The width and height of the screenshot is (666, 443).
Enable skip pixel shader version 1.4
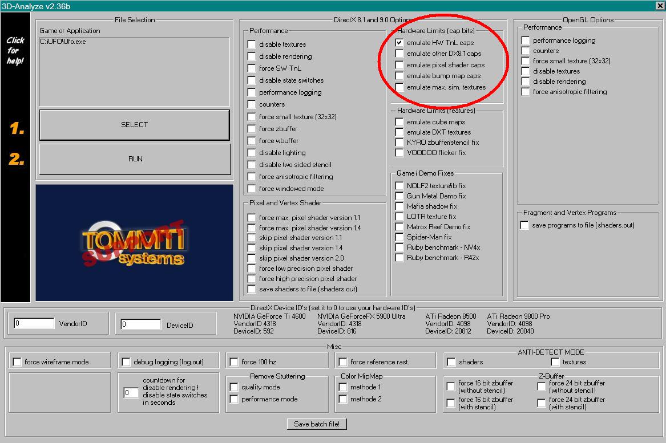(x=252, y=248)
